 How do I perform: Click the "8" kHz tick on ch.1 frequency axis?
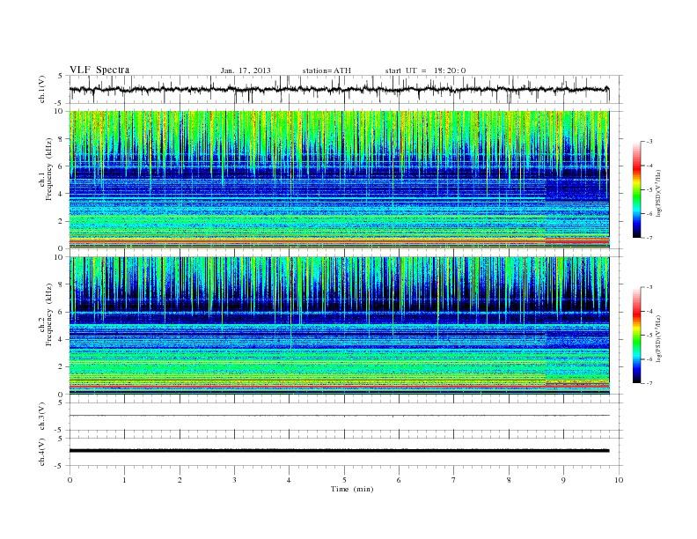(x=62, y=139)
